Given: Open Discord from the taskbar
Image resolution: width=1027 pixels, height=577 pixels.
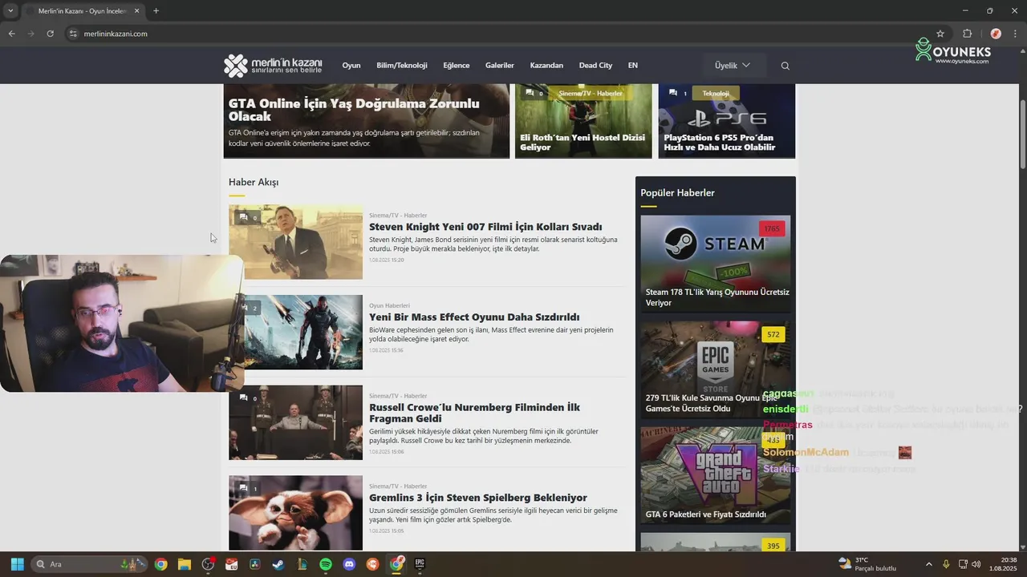Looking at the screenshot, I should [x=349, y=564].
